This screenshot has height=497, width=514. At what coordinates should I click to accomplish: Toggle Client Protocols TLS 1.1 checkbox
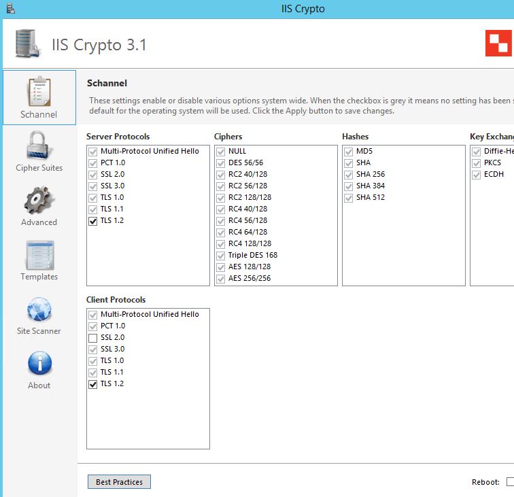[x=92, y=373]
